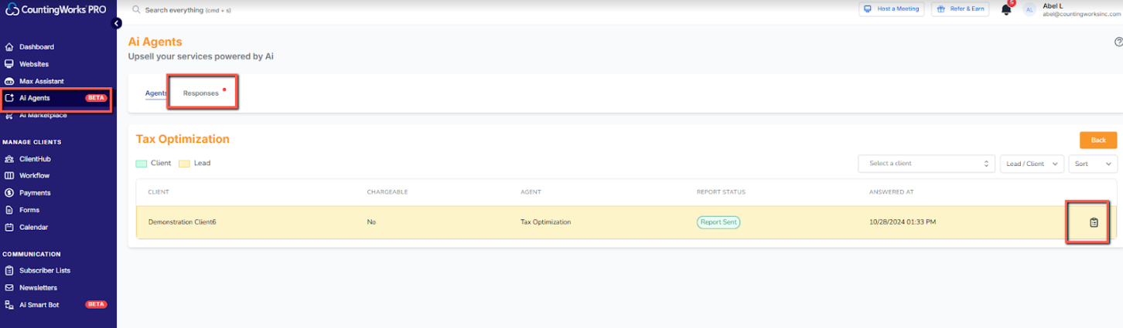Click the Tax Optimization agent cell
This screenshot has width=1123, height=328.
tap(546, 222)
